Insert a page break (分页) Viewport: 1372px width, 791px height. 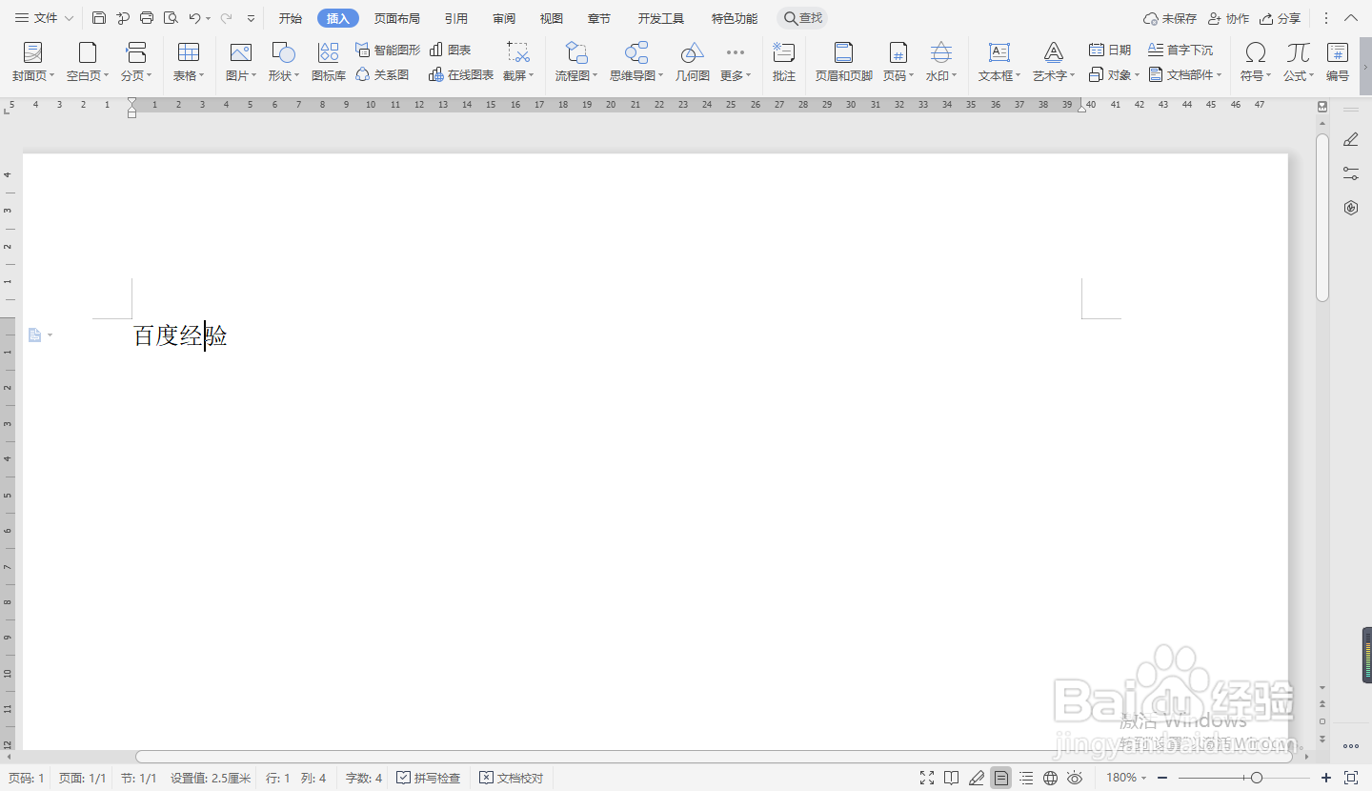tap(136, 62)
